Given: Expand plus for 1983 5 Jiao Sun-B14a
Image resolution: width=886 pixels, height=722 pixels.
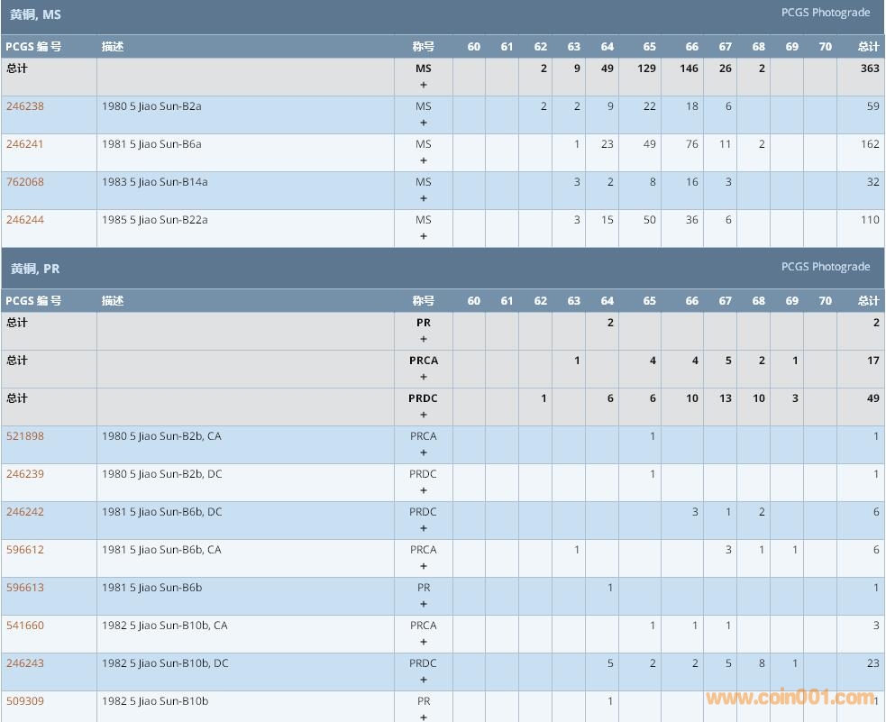Looking at the screenshot, I should (x=424, y=199).
